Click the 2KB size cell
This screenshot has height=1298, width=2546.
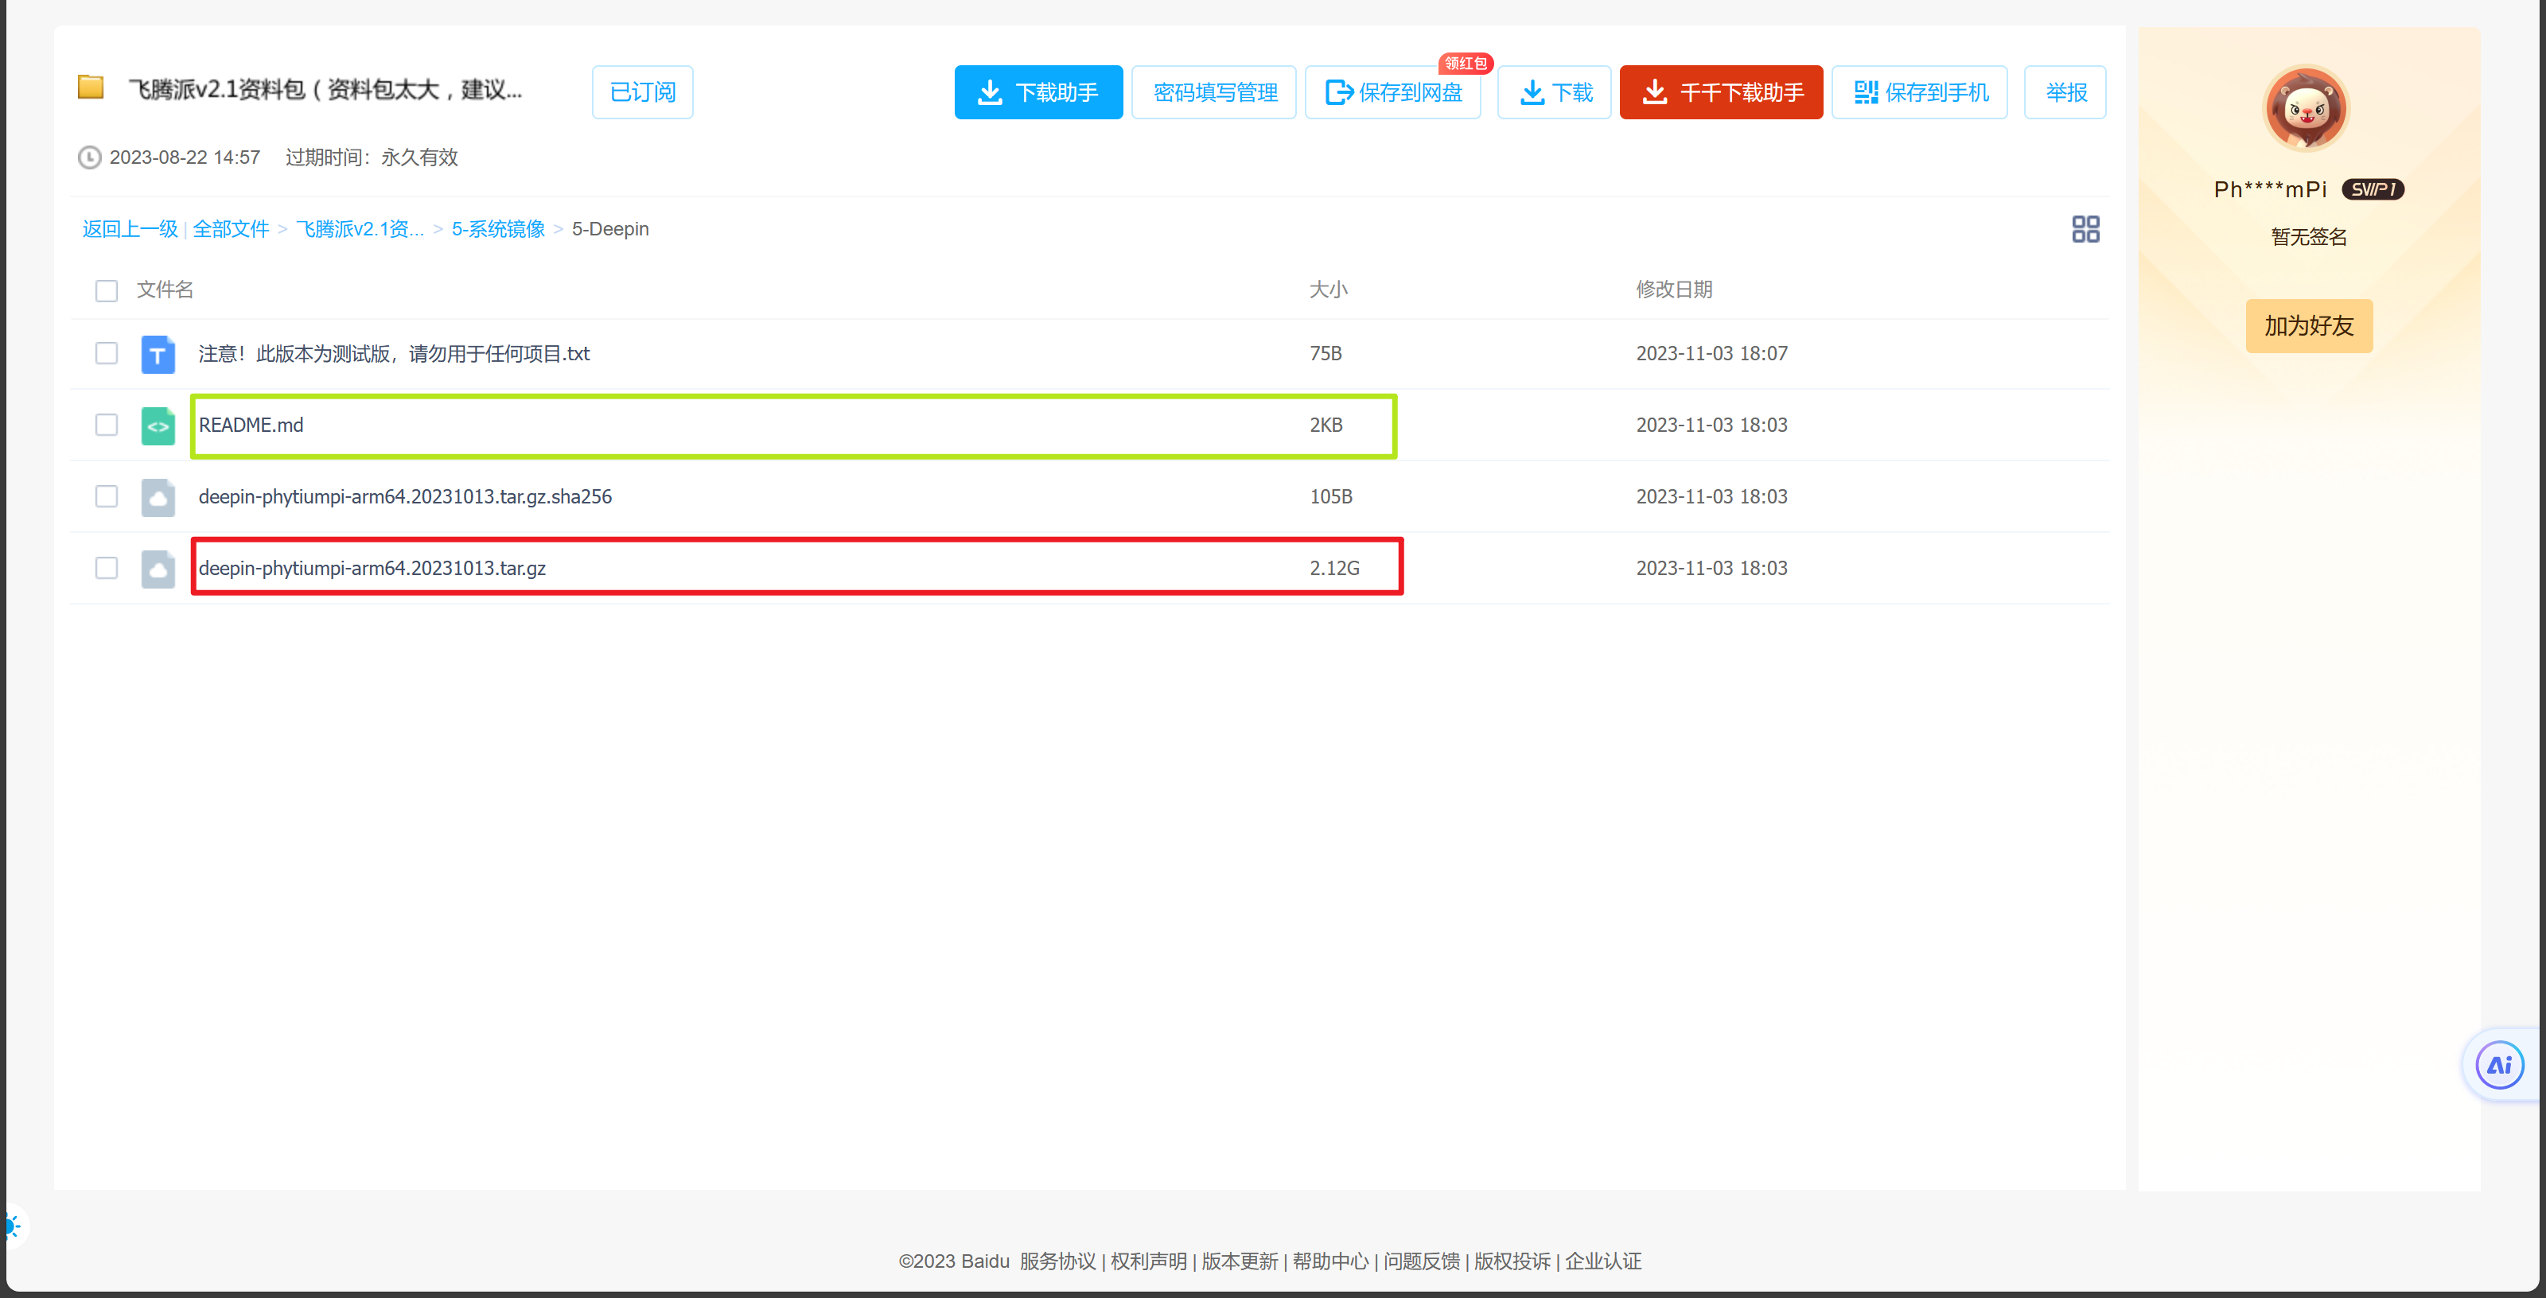pyautogui.click(x=1326, y=425)
